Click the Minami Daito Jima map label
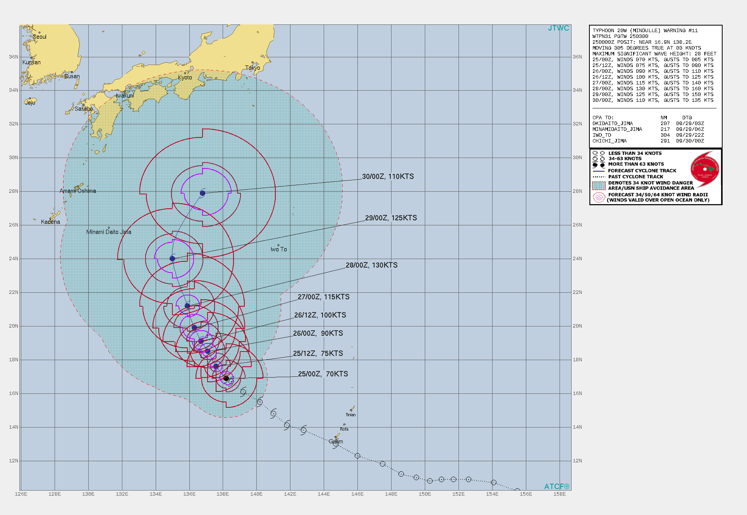747x515 pixels. point(109,232)
